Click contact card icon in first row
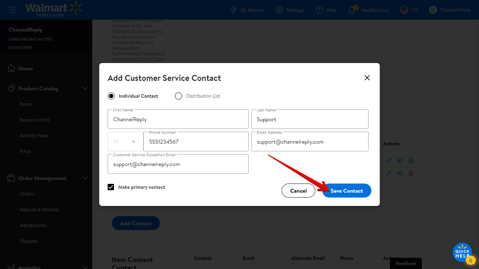This screenshot has width=479, height=269. click(x=399, y=161)
